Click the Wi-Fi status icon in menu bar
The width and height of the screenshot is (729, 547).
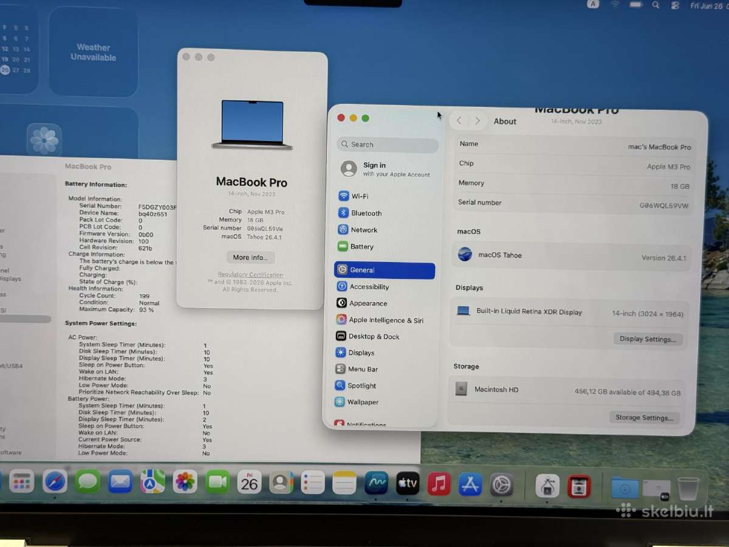pyautogui.click(x=615, y=4)
